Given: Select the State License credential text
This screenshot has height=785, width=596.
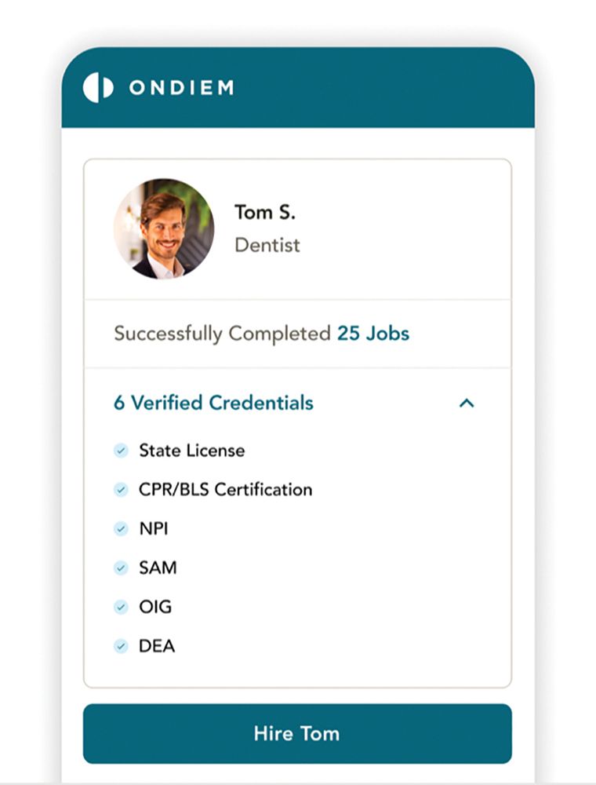Looking at the screenshot, I should [x=191, y=451].
